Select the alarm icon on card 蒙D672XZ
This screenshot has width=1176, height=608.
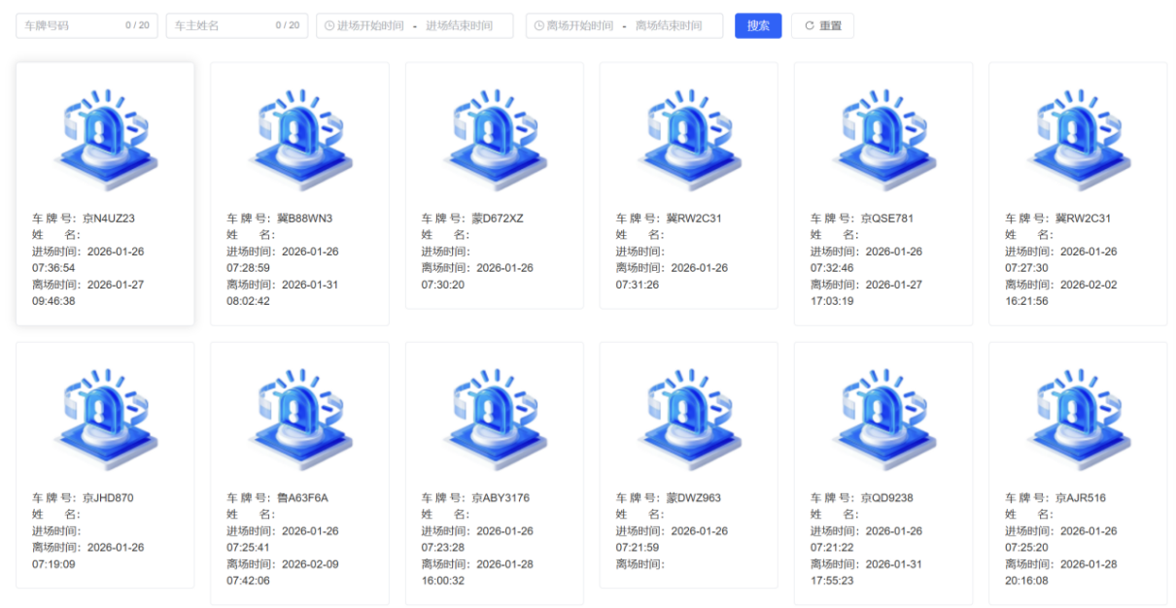(x=494, y=139)
